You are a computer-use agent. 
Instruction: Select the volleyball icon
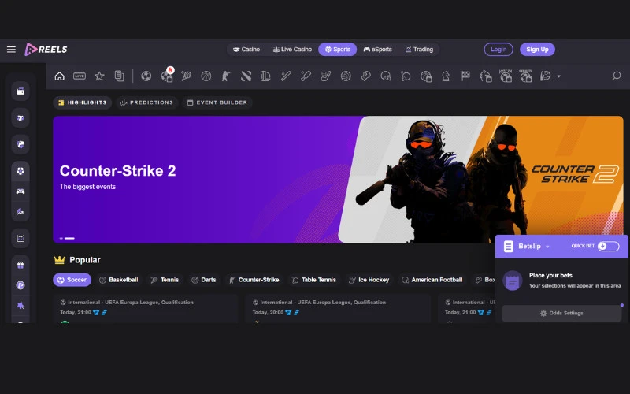click(346, 76)
